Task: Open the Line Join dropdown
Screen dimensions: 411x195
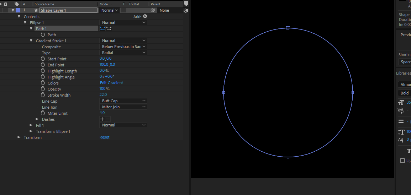Action: pos(123,107)
